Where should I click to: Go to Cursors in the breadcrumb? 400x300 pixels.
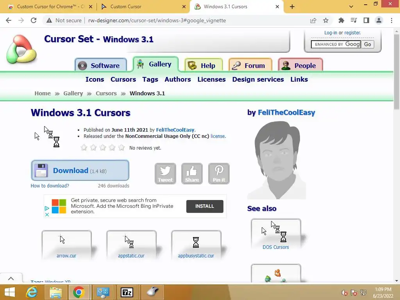click(x=106, y=93)
